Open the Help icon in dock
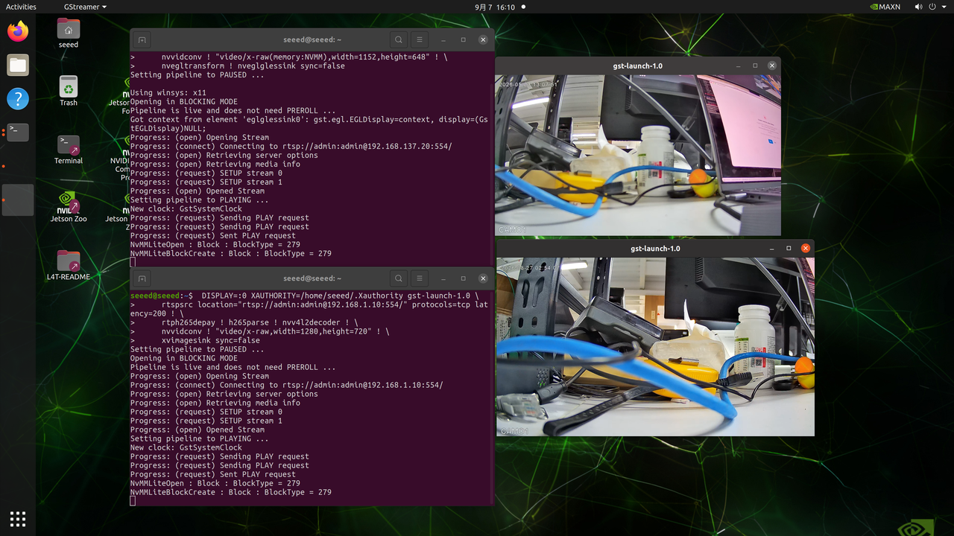The image size is (954, 536). (18, 98)
